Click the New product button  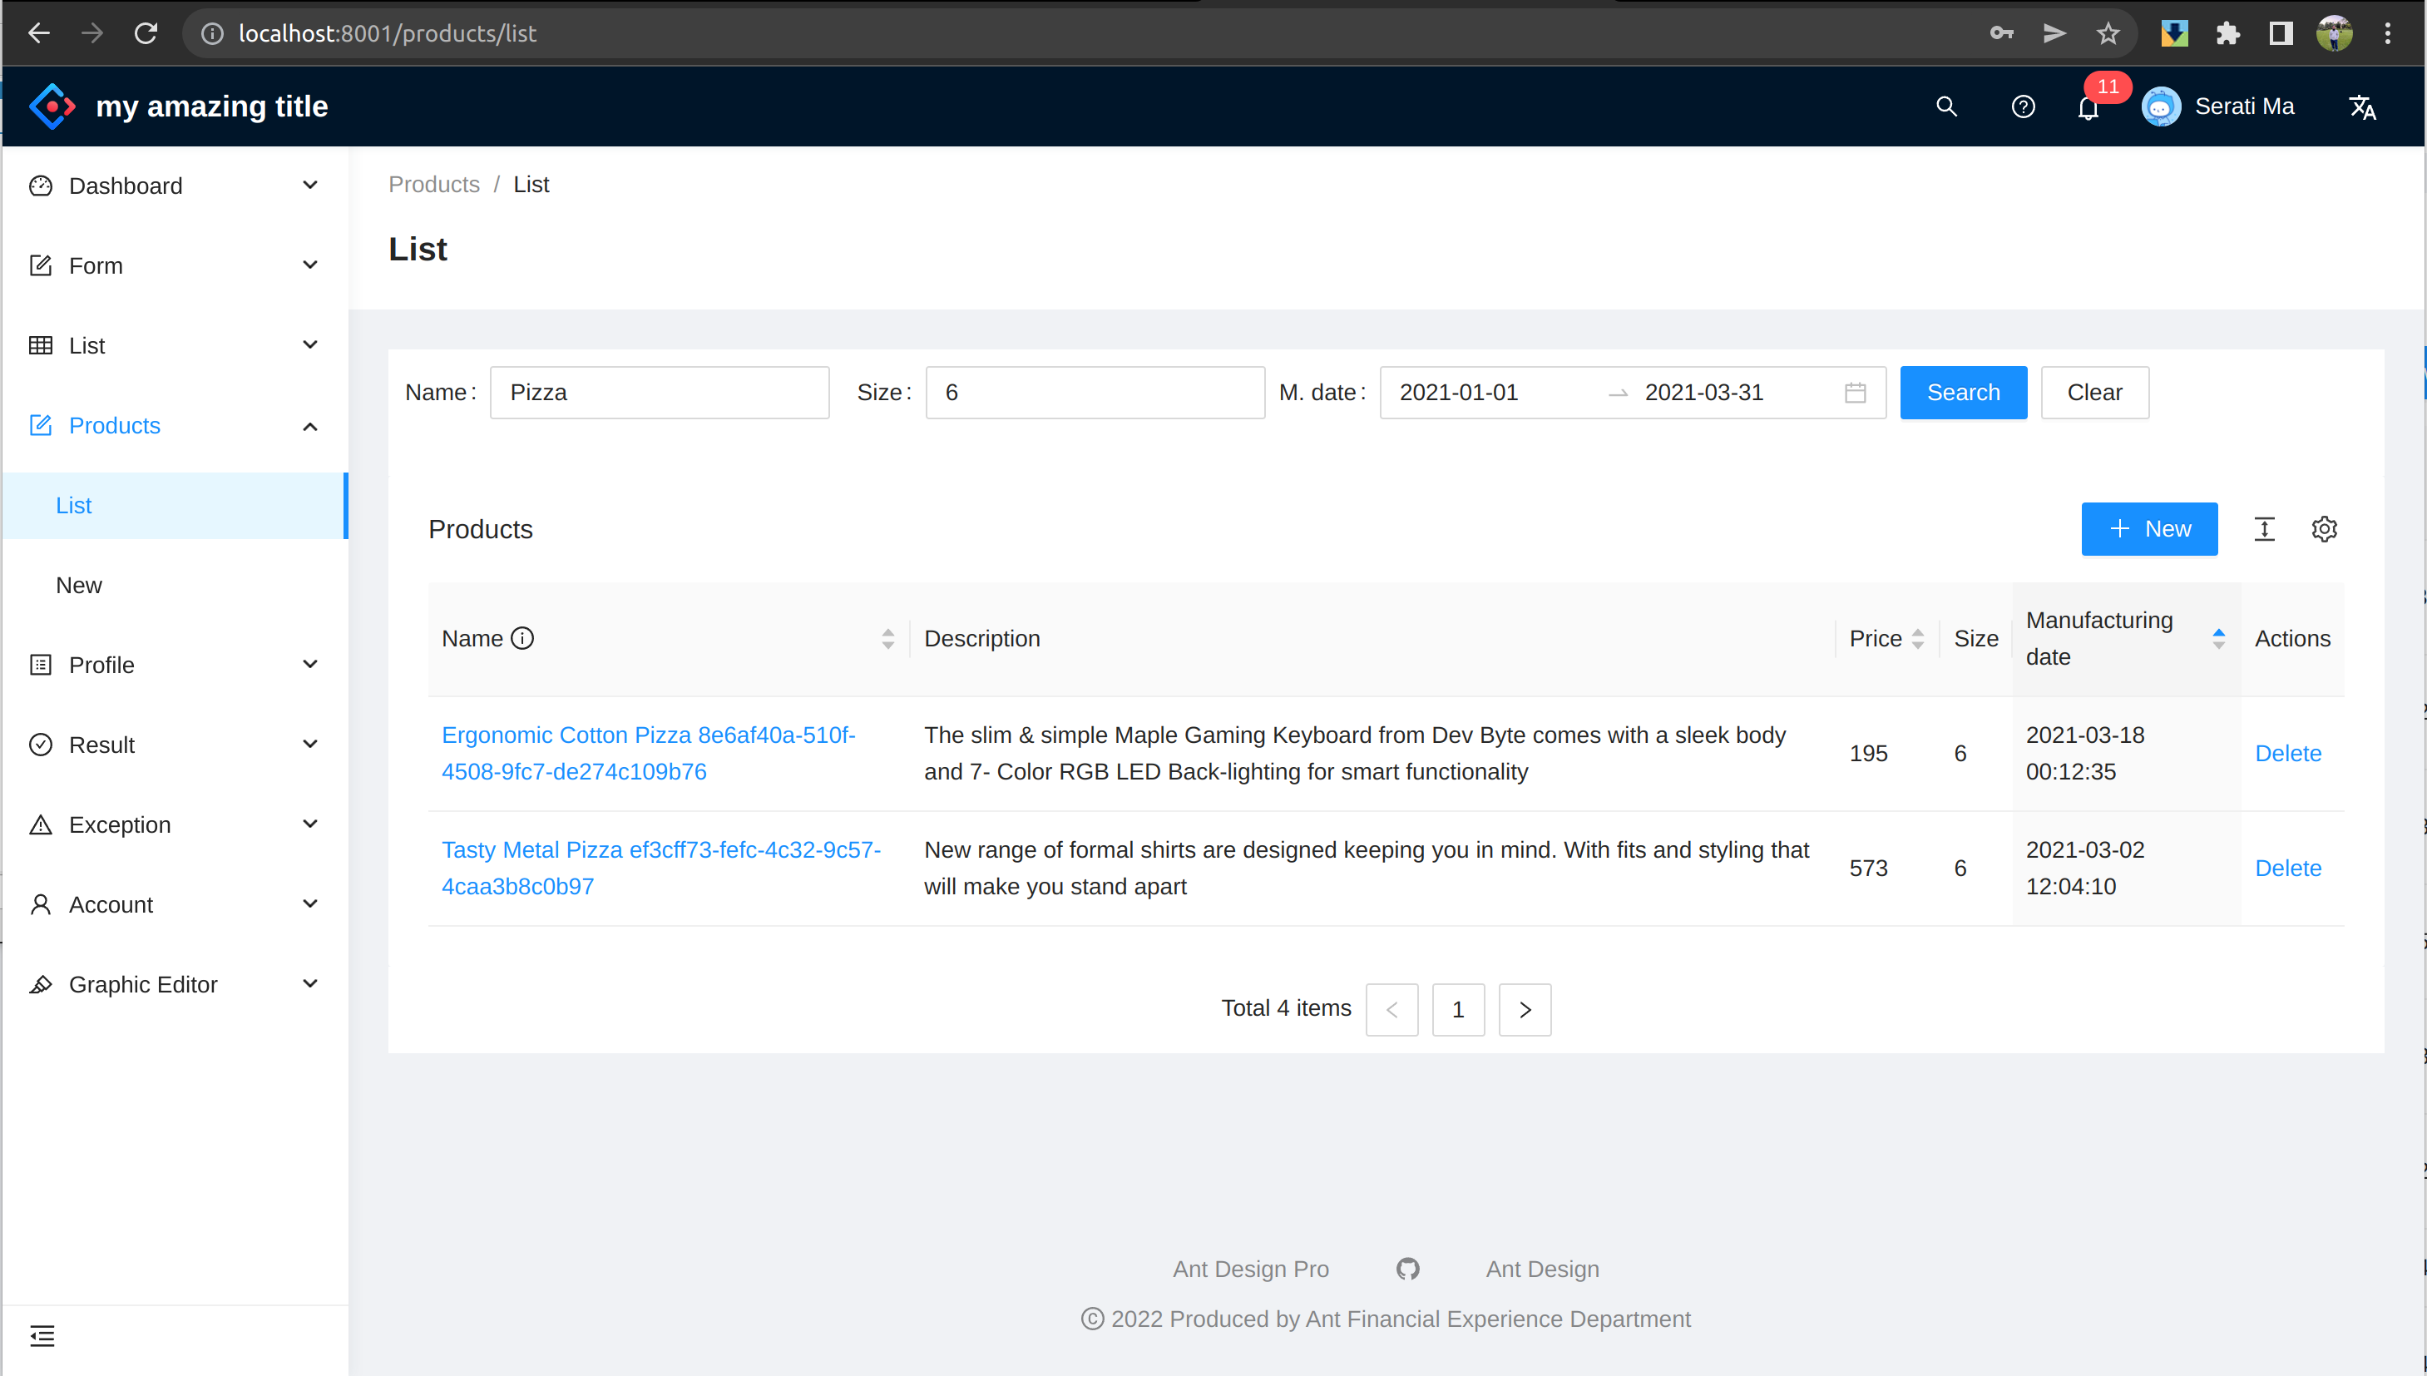[2150, 529]
